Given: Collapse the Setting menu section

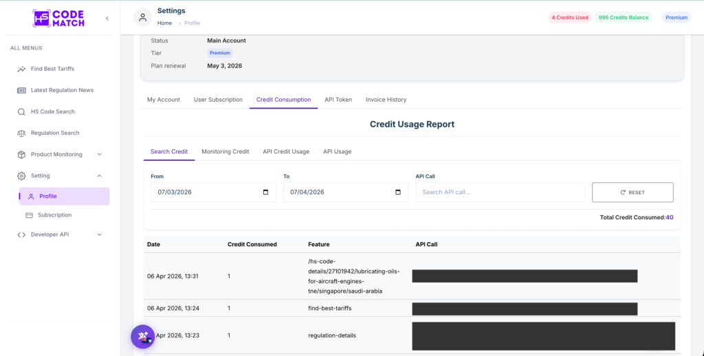Looking at the screenshot, I should pyautogui.click(x=99, y=176).
